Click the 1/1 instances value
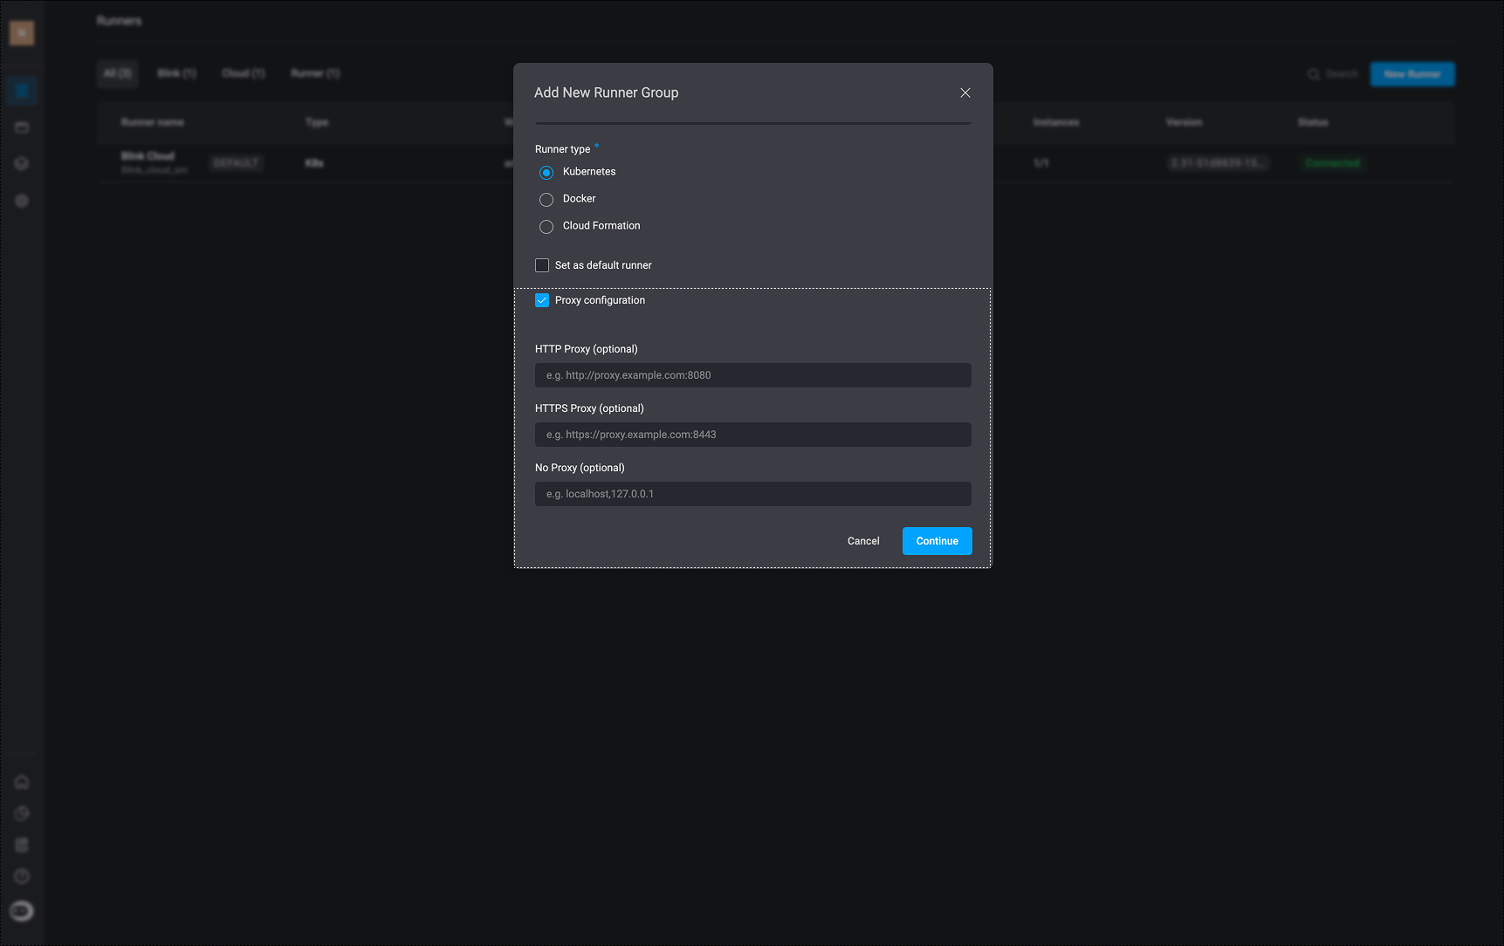 tap(1040, 163)
